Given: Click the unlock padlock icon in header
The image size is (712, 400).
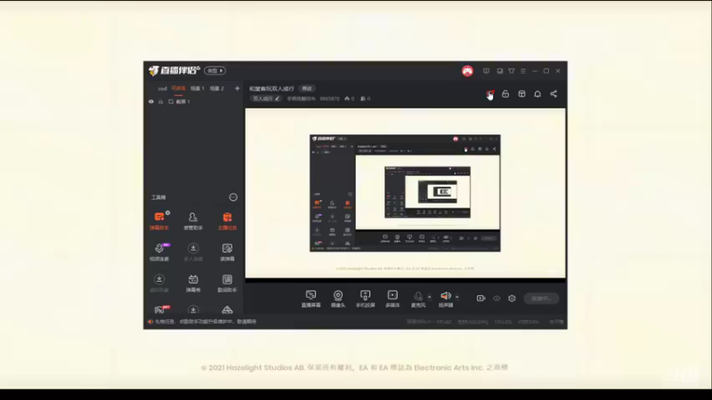Looking at the screenshot, I should [x=506, y=94].
